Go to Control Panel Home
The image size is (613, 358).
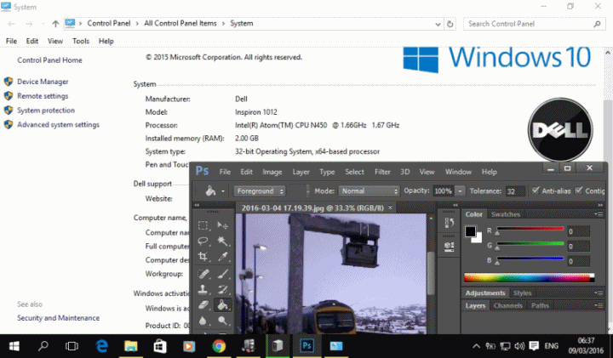(49, 60)
